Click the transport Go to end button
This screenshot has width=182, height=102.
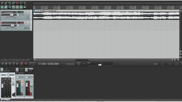[x=17, y=64]
